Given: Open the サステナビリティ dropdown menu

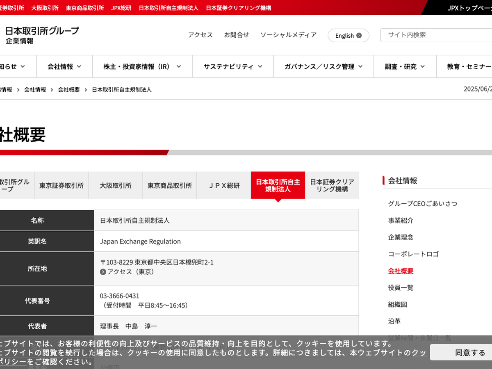Looking at the screenshot, I should point(234,66).
